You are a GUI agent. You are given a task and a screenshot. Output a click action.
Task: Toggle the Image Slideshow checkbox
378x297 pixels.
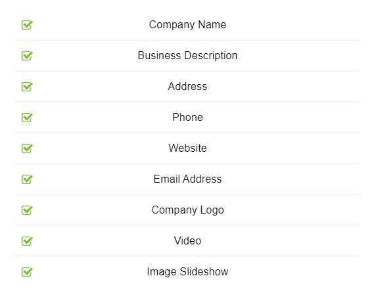(x=27, y=272)
